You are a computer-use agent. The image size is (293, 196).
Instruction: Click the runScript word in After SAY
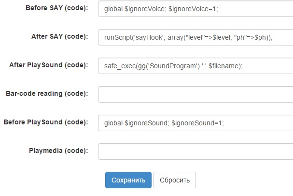coord(116,37)
